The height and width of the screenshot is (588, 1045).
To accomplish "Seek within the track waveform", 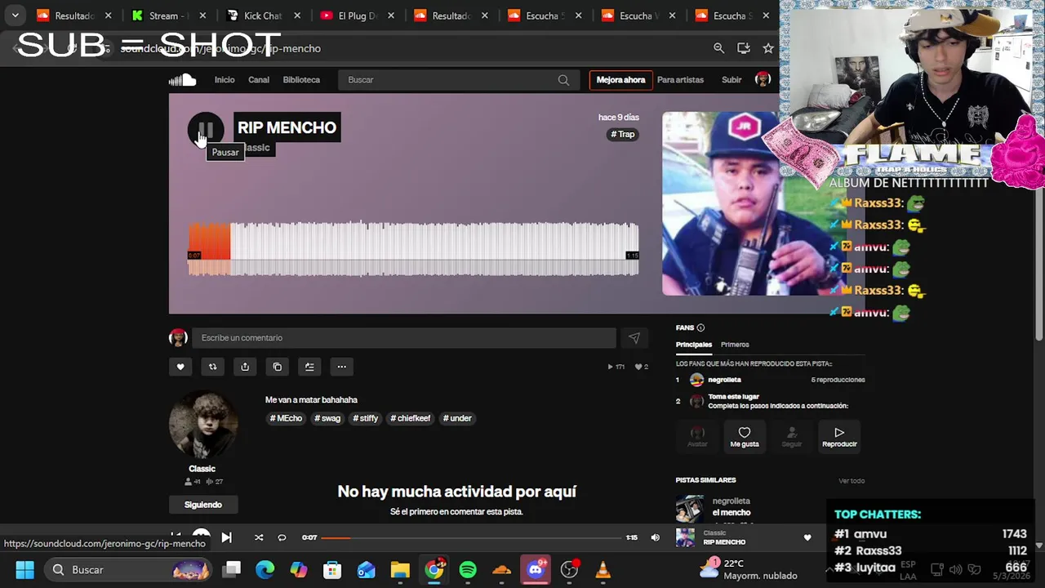I will pos(413,249).
